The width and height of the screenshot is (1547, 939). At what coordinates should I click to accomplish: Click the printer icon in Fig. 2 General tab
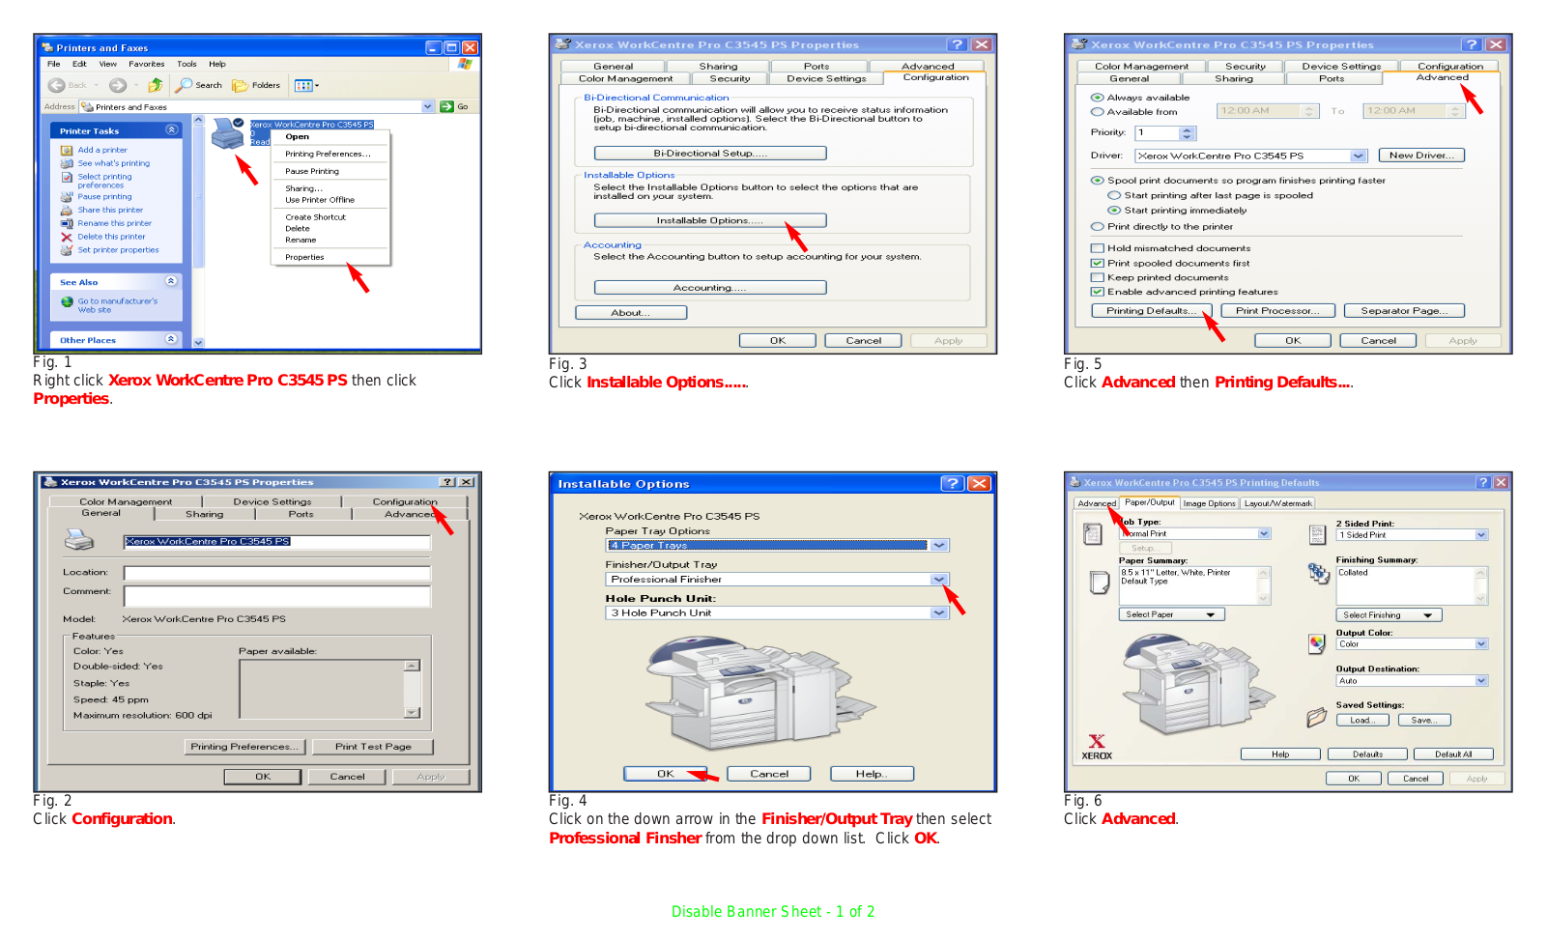[x=79, y=540]
